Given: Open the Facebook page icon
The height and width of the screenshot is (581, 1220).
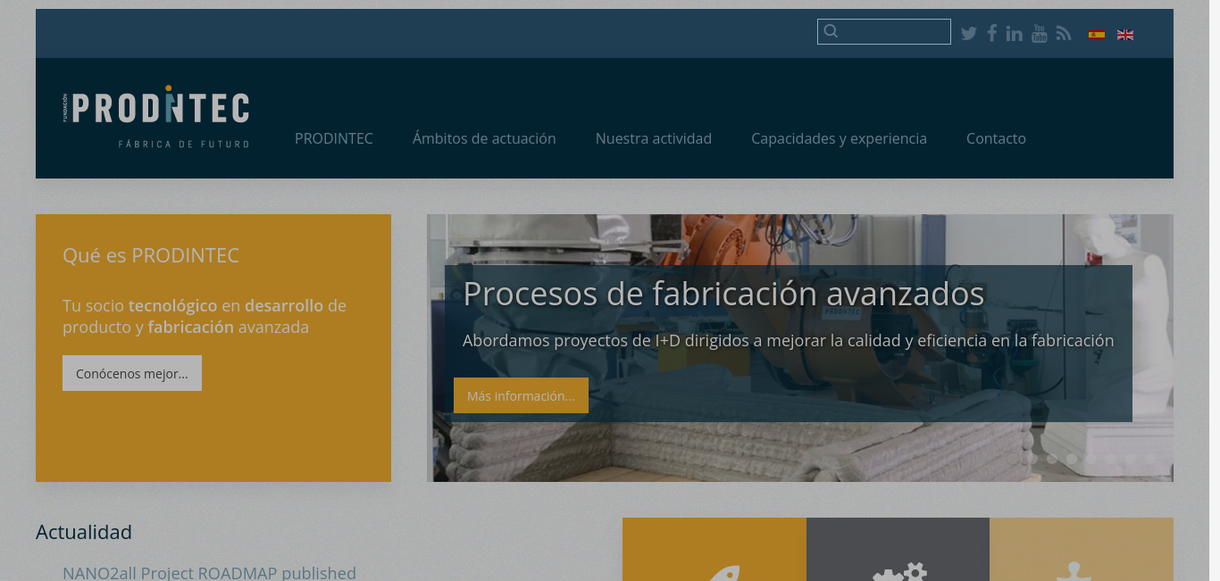Looking at the screenshot, I should (991, 33).
